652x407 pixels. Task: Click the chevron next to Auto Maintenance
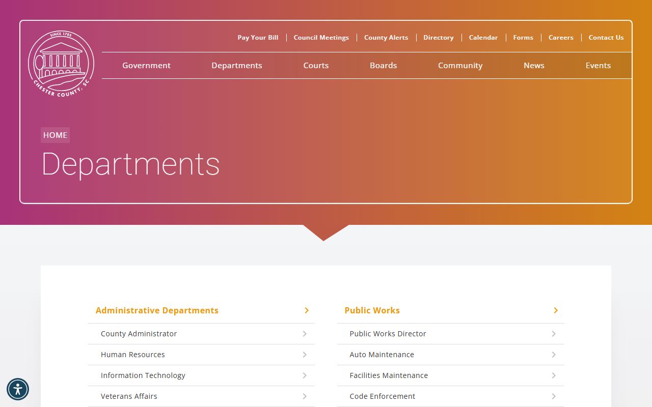click(554, 355)
